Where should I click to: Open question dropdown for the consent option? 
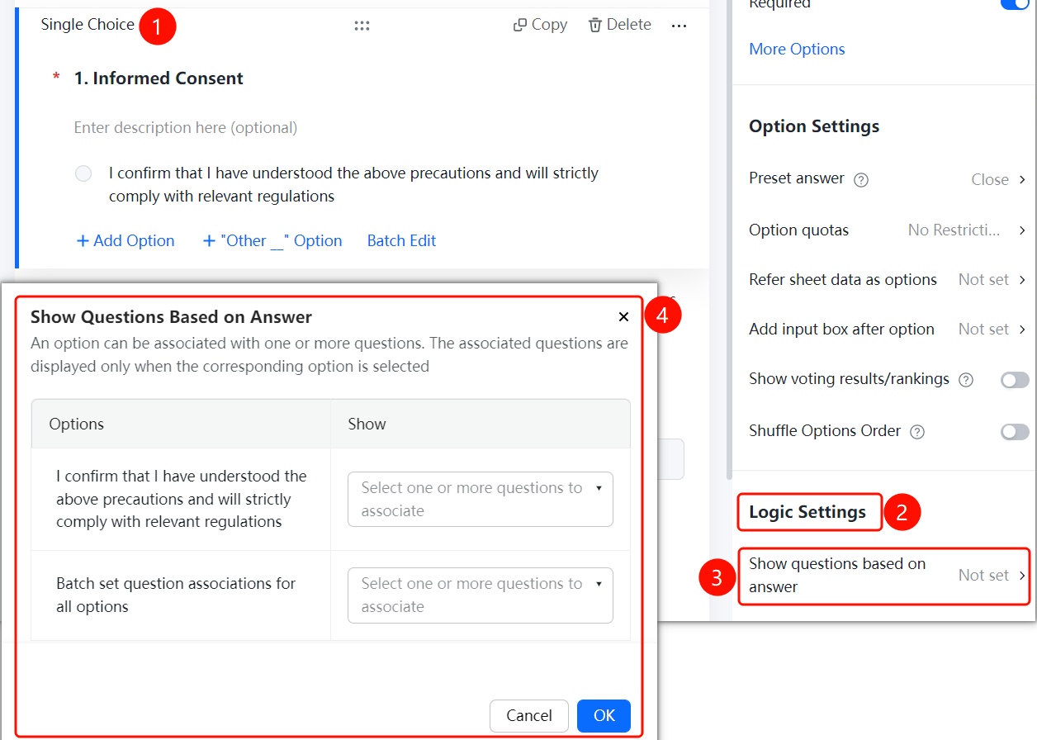click(481, 499)
